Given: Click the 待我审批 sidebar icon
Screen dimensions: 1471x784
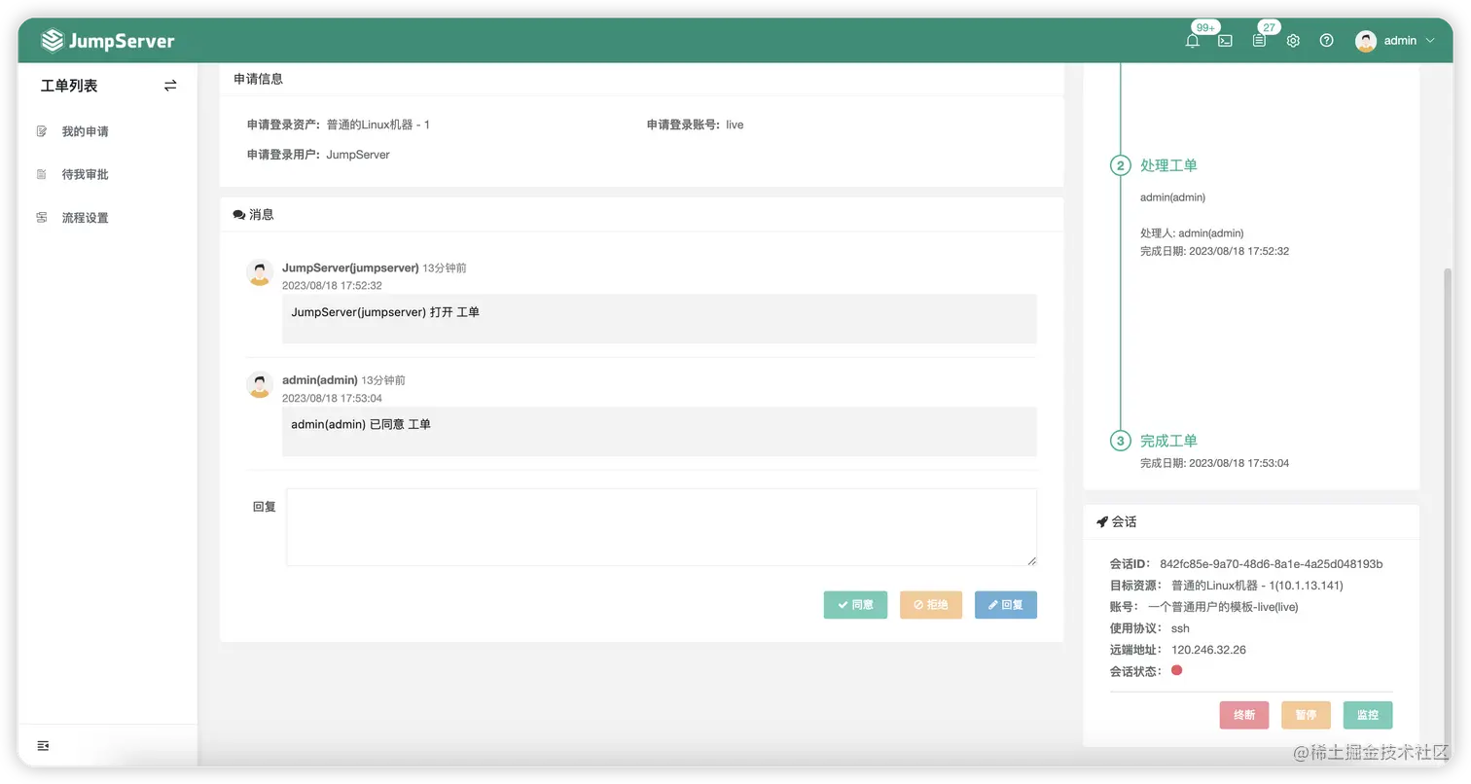Looking at the screenshot, I should tap(42, 174).
